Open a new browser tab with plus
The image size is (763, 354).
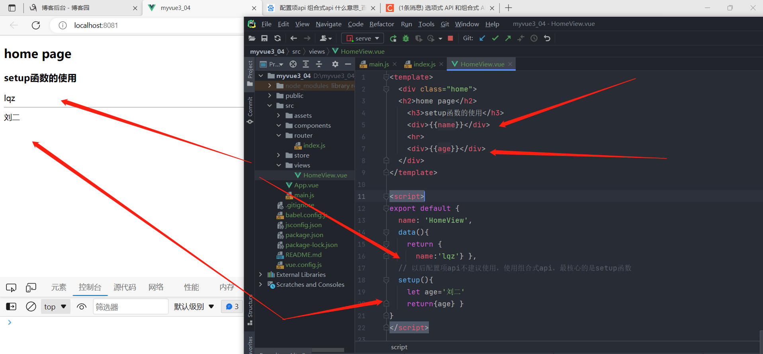tap(509, 8)
